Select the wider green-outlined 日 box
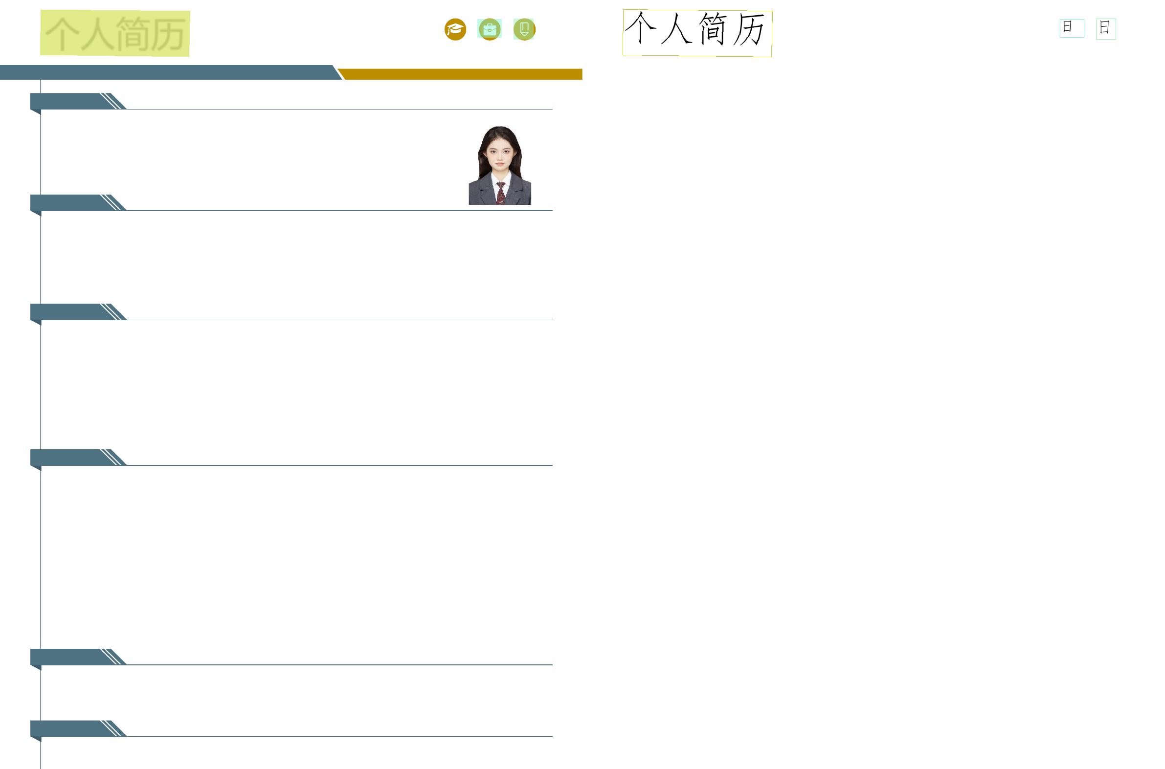Screen dimensions: 1165x769 pos(1071,28)
